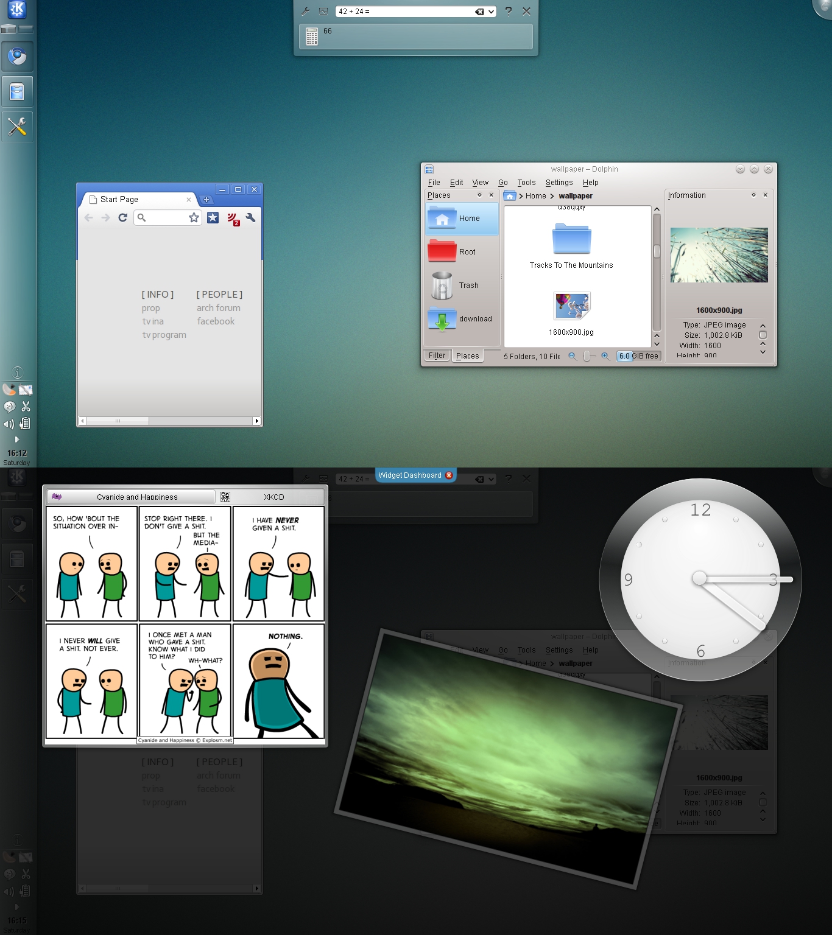Select download in Dolphin Places
The width and height of the screenshot is (832, 935).
(x=462, y=319)
